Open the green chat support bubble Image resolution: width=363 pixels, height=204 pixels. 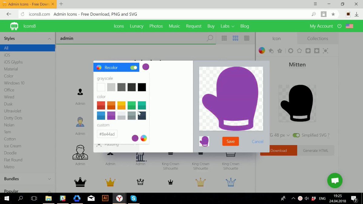coord(335,180)
